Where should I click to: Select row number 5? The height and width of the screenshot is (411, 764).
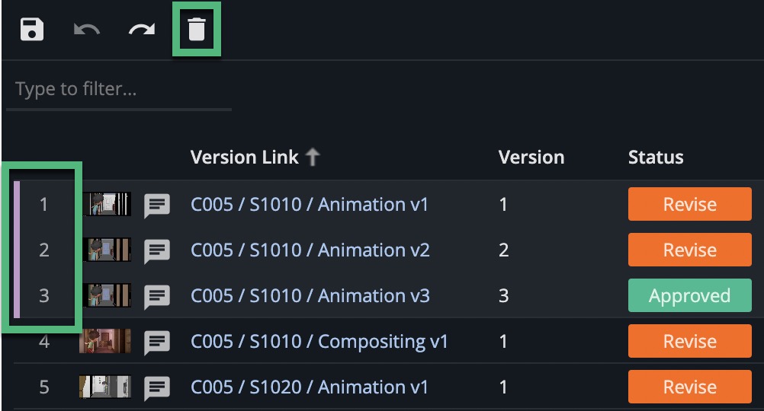(x=44, y=387)
